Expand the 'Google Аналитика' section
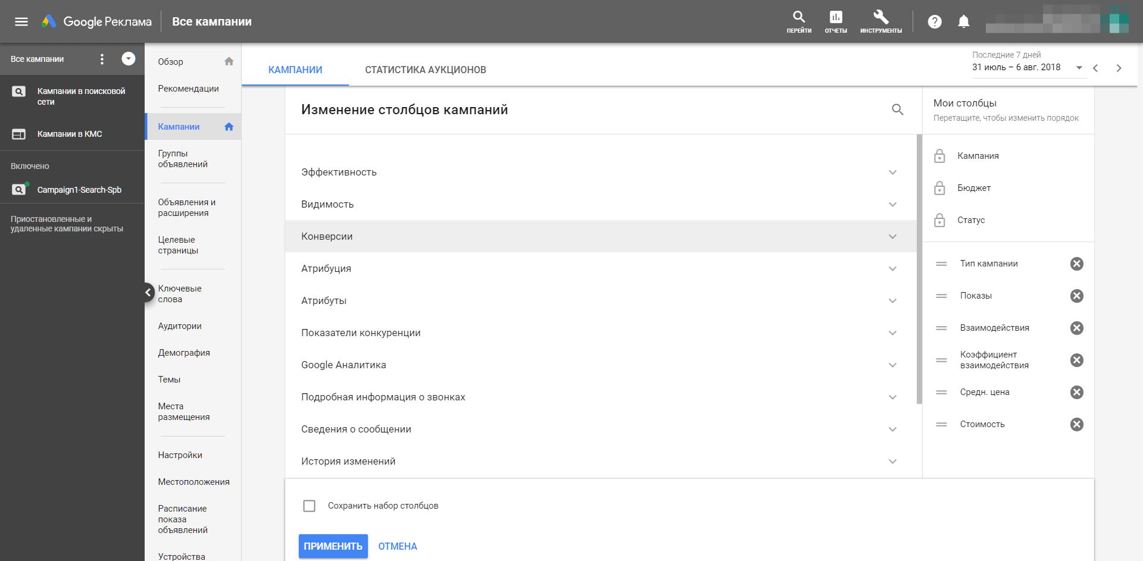 (892, 365)
